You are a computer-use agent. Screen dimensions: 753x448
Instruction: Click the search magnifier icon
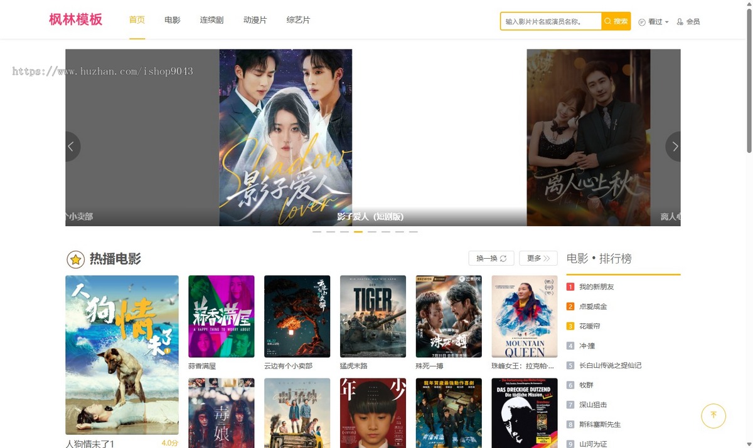pos(607,21)
